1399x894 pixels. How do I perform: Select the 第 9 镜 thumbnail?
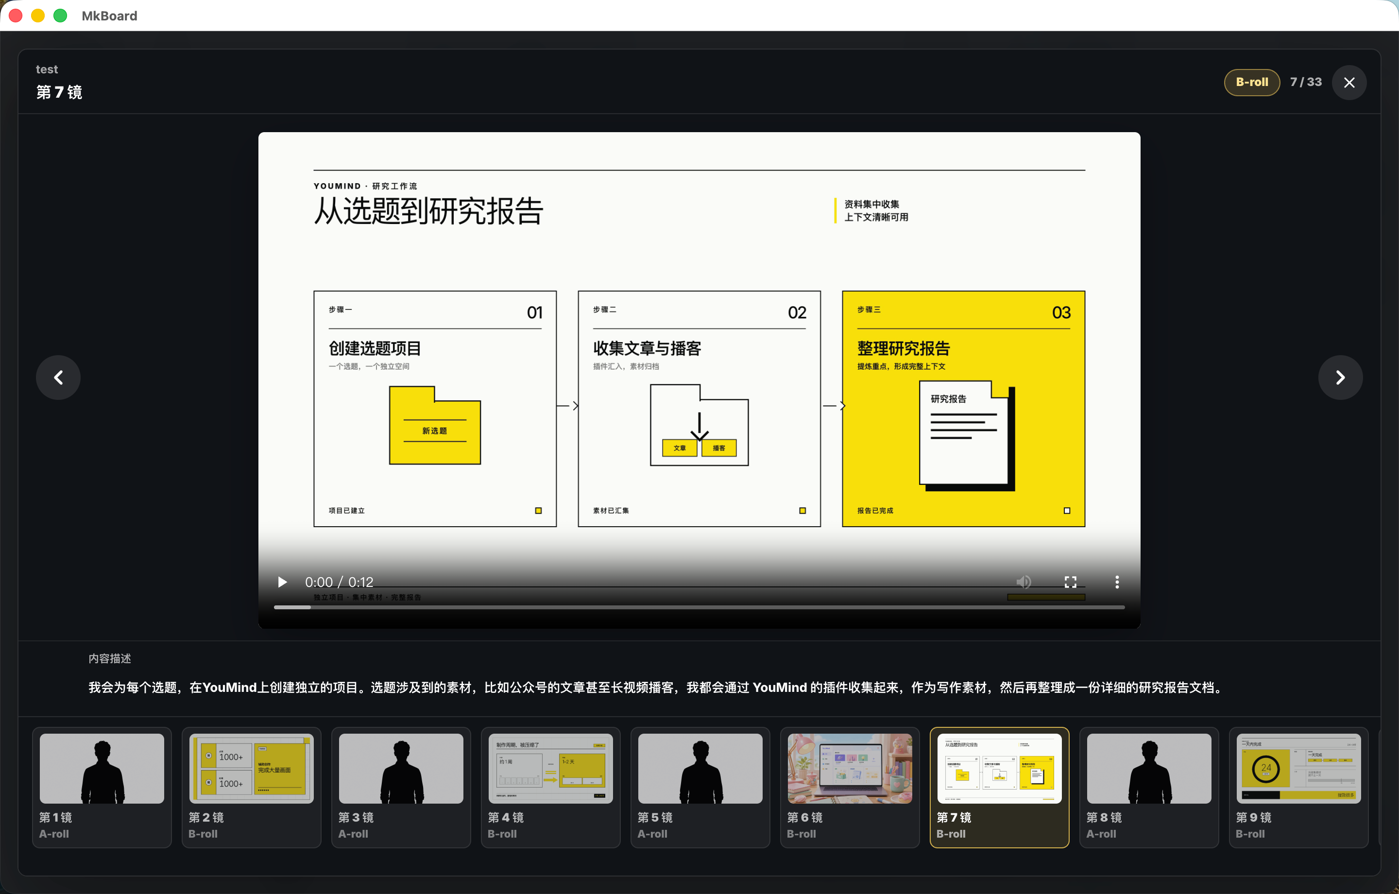click(x=1298, y=787)
